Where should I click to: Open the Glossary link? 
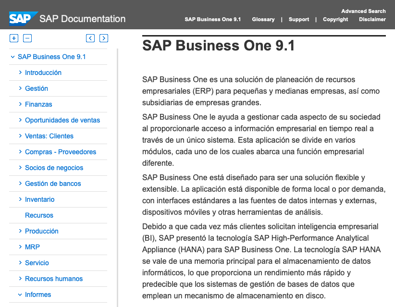263,19
